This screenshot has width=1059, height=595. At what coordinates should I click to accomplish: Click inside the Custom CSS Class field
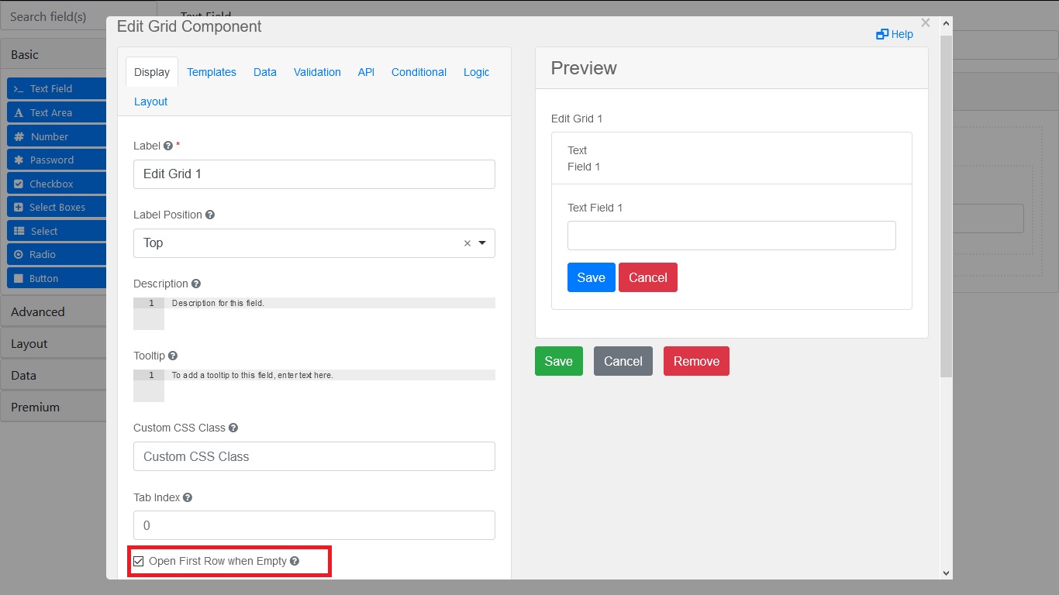pos(314,456)
